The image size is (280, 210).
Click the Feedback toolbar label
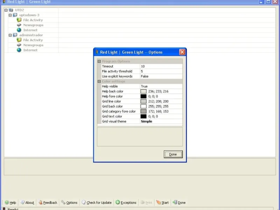coord(50,203)
